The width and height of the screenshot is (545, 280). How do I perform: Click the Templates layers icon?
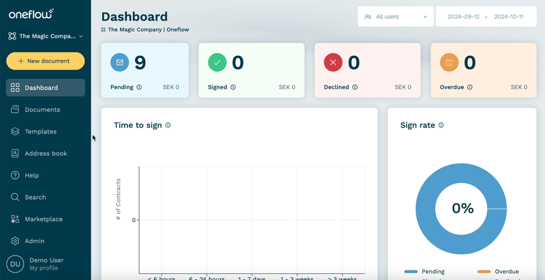tap(15, 131)
